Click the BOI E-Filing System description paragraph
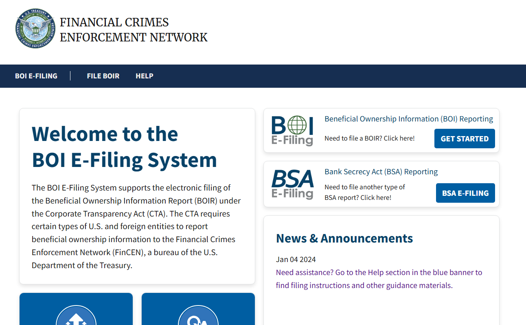This screenshot has width=526, height=325. click(136, 227)
